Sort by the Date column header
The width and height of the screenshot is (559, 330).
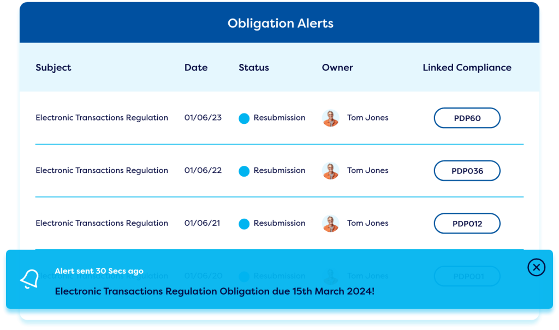click(195, 68)
